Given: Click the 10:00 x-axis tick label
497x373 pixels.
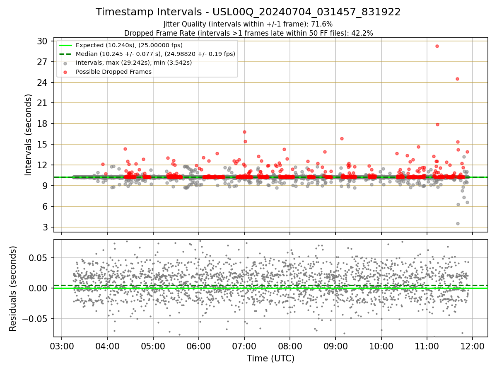Looking at the screenshot, I should pos(381,346).
